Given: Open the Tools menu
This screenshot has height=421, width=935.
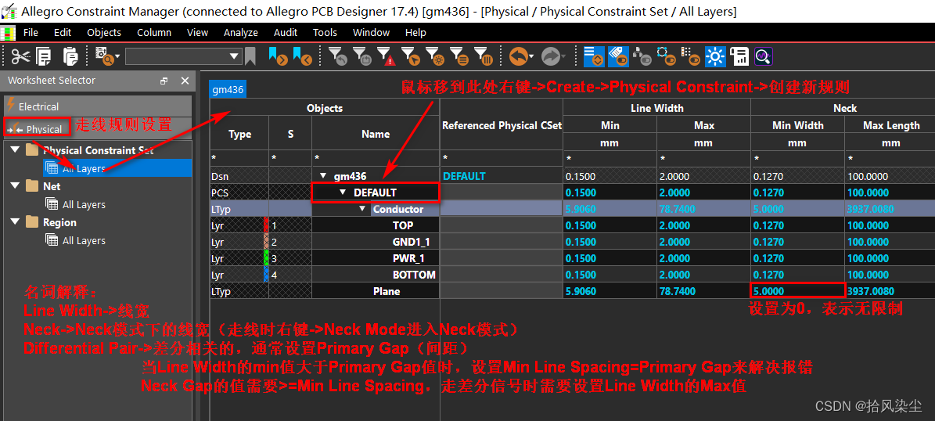Looking at the screenshot, I should click(x=325, y=33).
